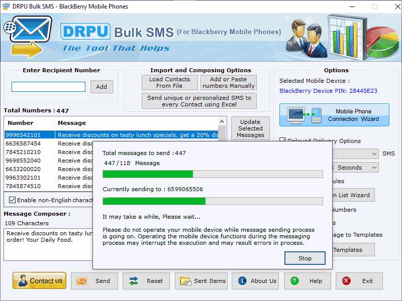402x301 pixels.
Task: Click the Add button
Action: (x=102, y=87)
